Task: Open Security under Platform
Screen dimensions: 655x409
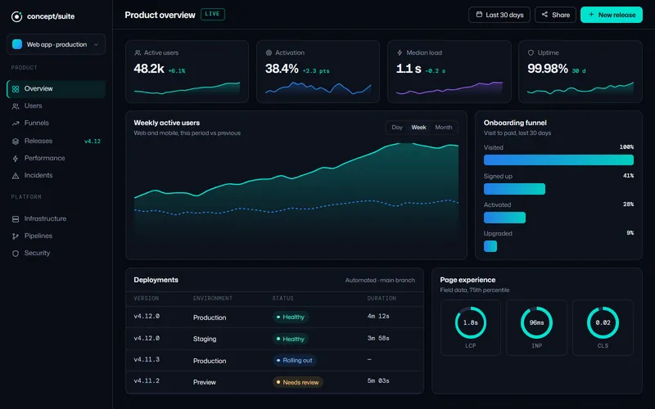Action: point(56,253)
